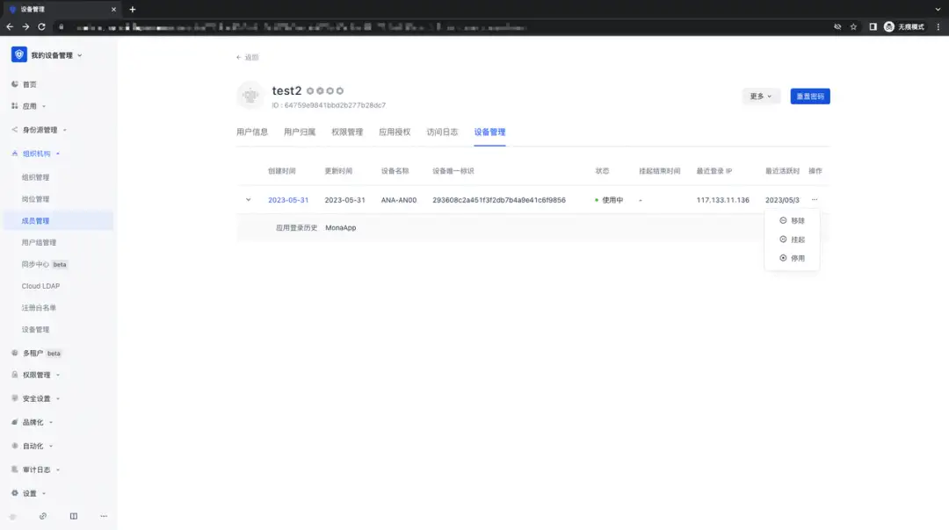Click the browser side panel icon
This screenshot has height=530, width=949.
tap(873, 26)
